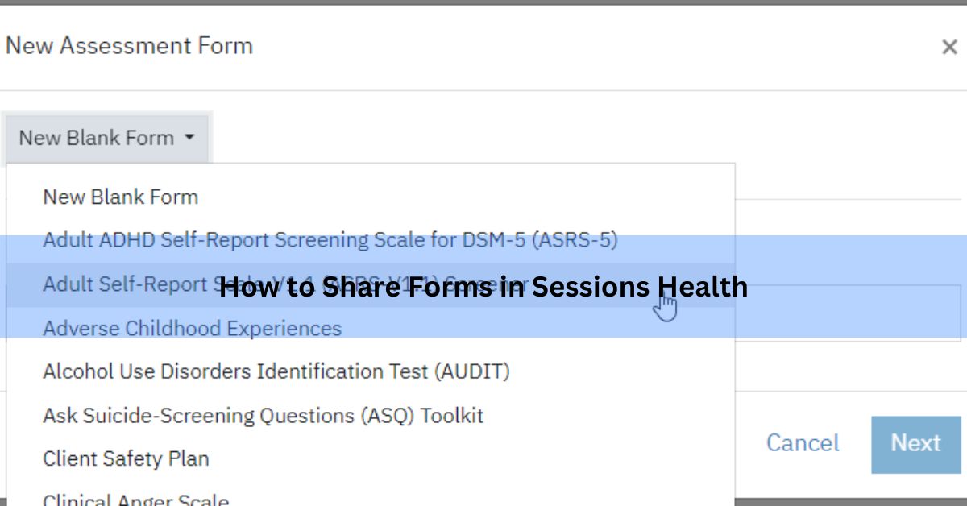The width and height of the screenshot is (967, 506).
Task: Click the empty footer space left of Cancel
Action: click(749, 443)
